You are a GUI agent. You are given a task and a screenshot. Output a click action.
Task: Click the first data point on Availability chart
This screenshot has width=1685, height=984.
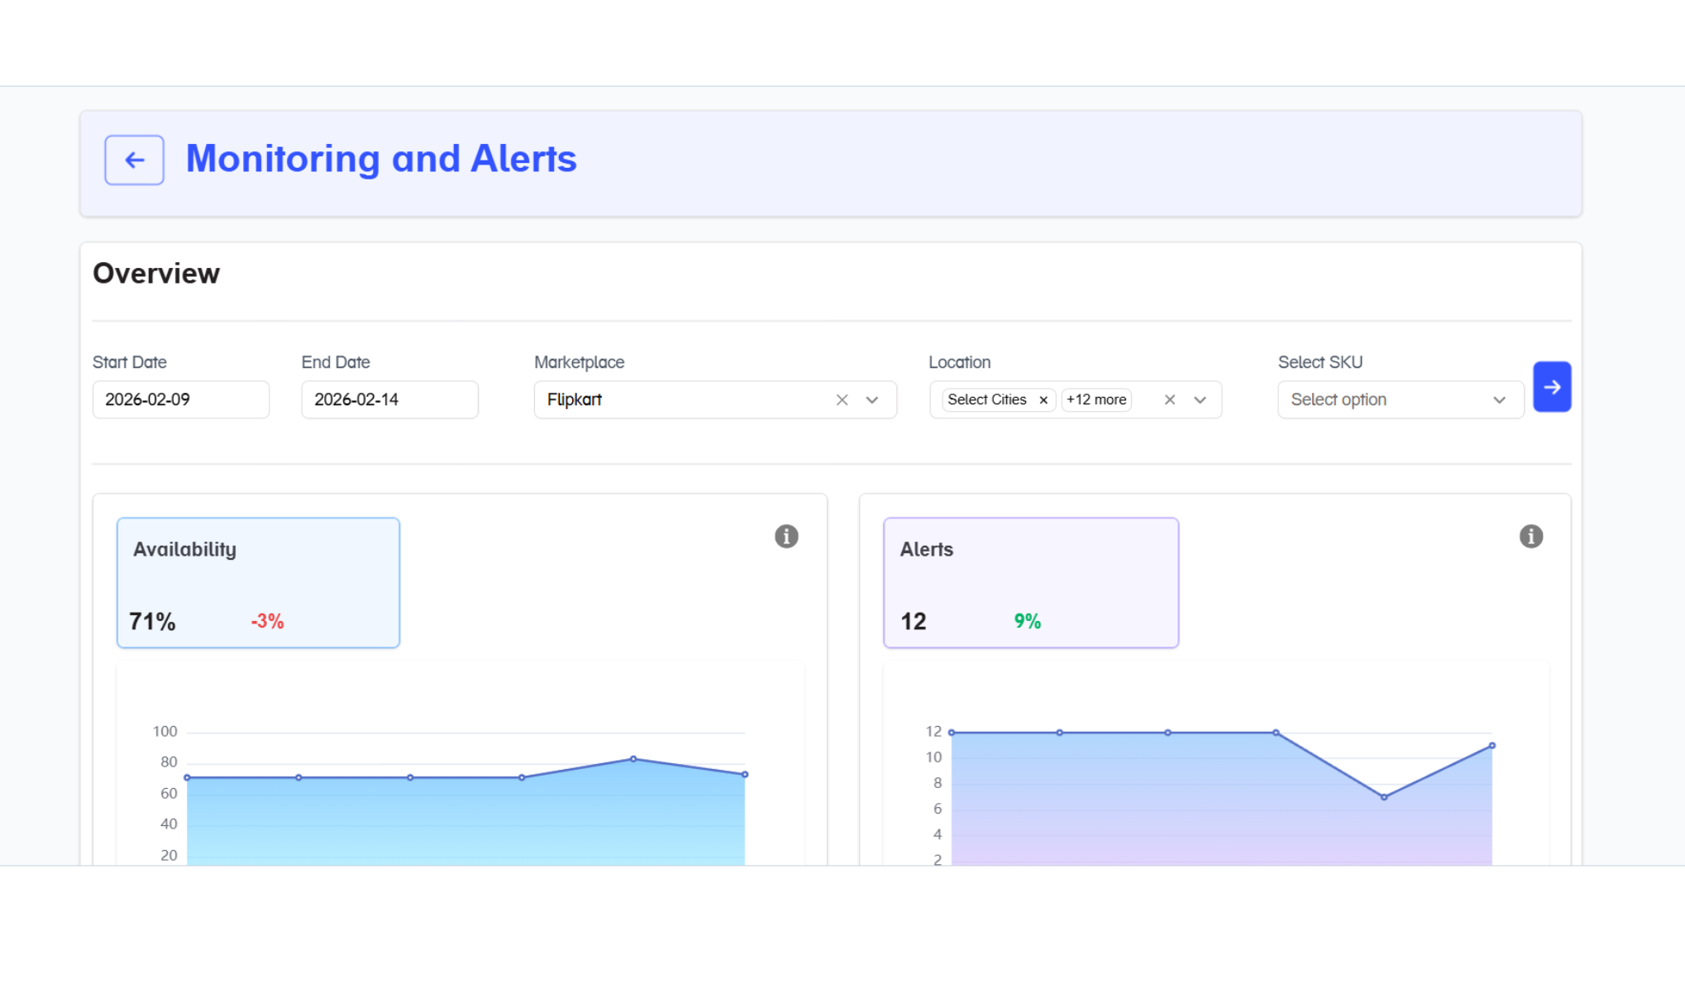pyautogui.click(x=188, y=777)
